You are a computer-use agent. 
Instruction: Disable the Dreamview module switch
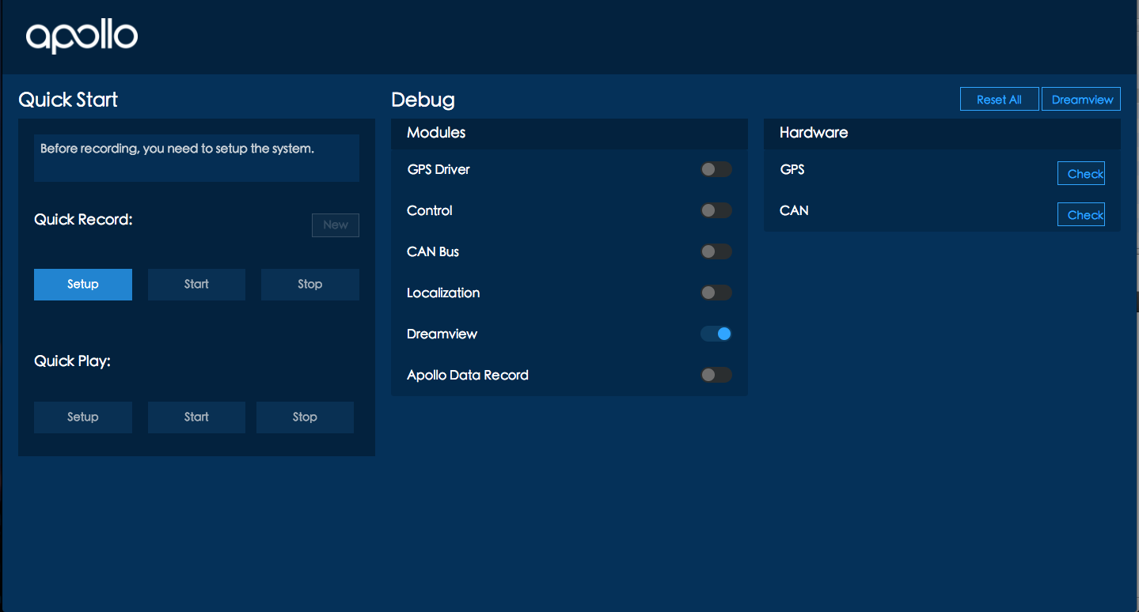(716, 334)
